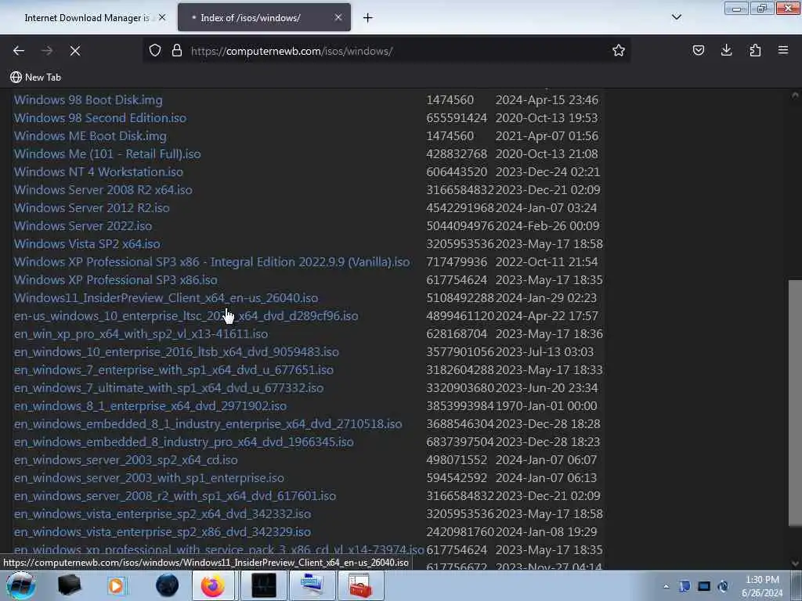
Task: Switch to Firefox in the taskbar
Action: coord(213,585)
